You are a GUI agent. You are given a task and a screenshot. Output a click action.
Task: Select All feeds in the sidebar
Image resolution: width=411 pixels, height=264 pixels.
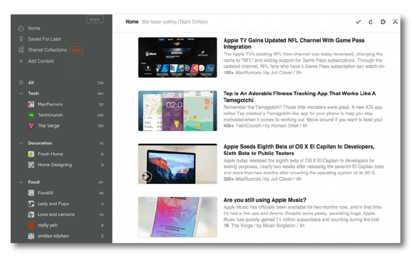(x=31, y=83)
